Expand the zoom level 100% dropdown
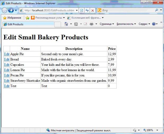Viewport: 164px width, 134px height. [157, 130]
